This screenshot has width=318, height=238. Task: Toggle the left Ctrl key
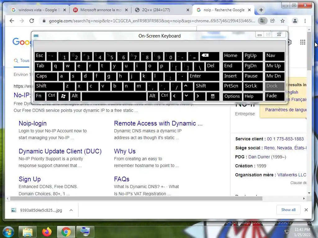52,96
